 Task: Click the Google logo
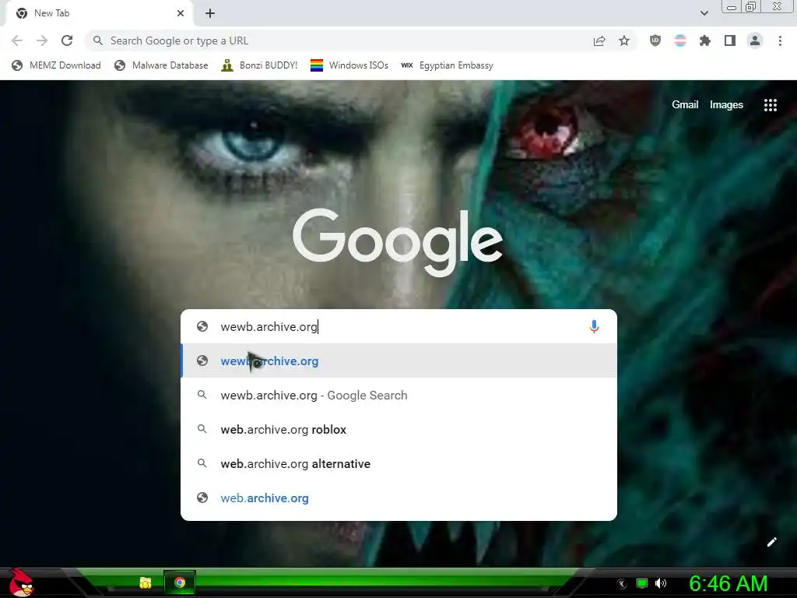coord(398,242)
